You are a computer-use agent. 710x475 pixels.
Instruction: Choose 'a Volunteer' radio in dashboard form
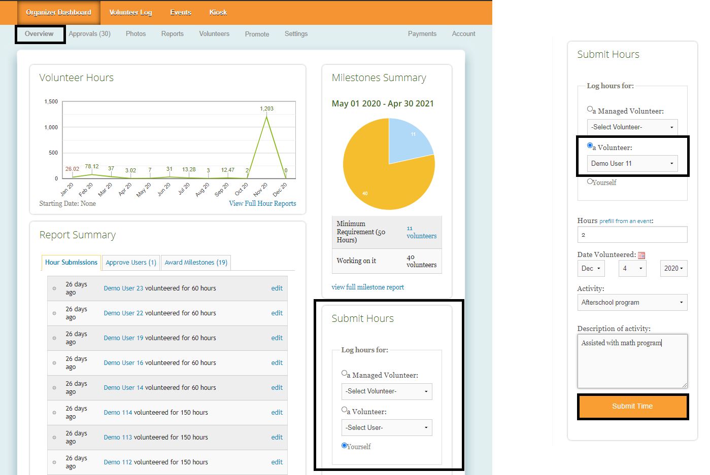[344, 410]
